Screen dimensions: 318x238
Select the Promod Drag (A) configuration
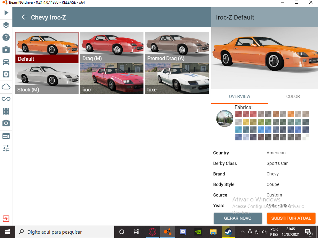(x=177, y=47)
